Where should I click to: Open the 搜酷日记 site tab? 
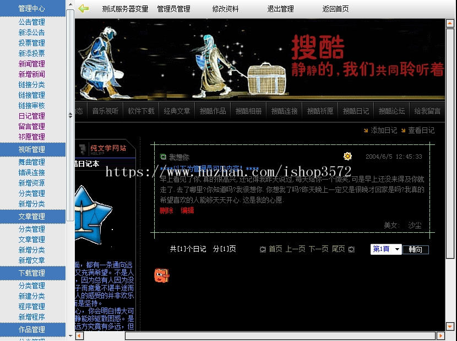pos(356,111)
